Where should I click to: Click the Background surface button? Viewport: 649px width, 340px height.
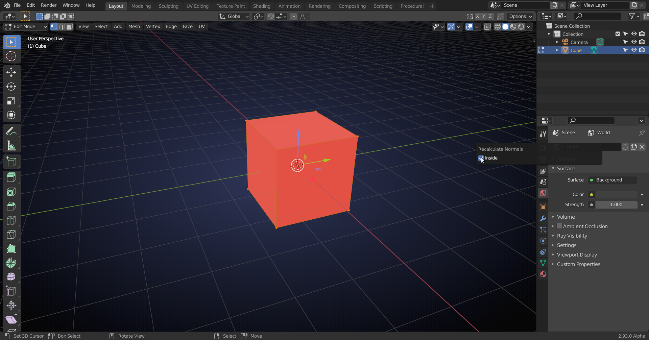(x=612, y=180)
